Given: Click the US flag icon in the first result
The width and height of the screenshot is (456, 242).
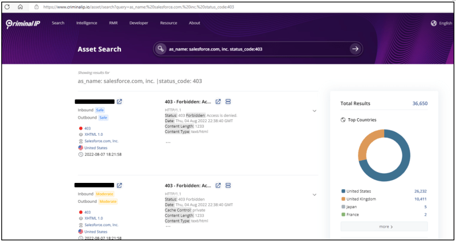Looking at the screenshot, I should [80, 148].
